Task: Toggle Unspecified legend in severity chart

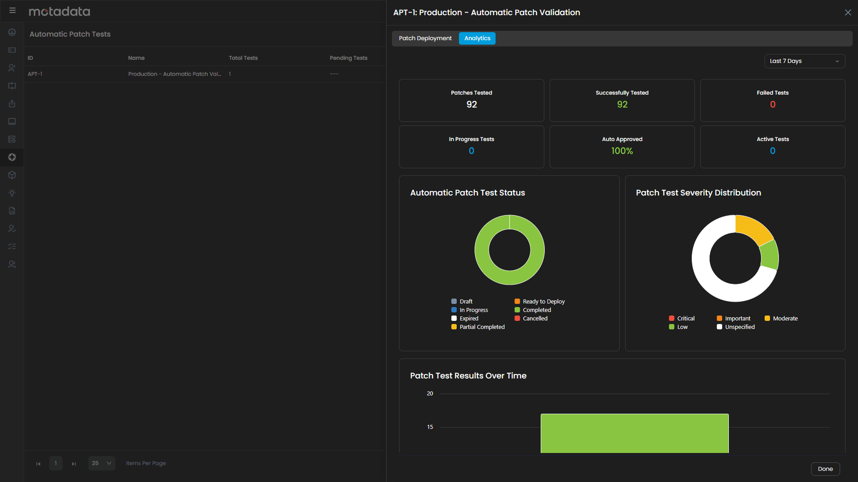Action: coord(739,327)
